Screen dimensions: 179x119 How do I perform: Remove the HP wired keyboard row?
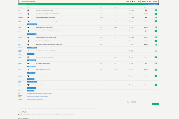(x=158, y=64)
